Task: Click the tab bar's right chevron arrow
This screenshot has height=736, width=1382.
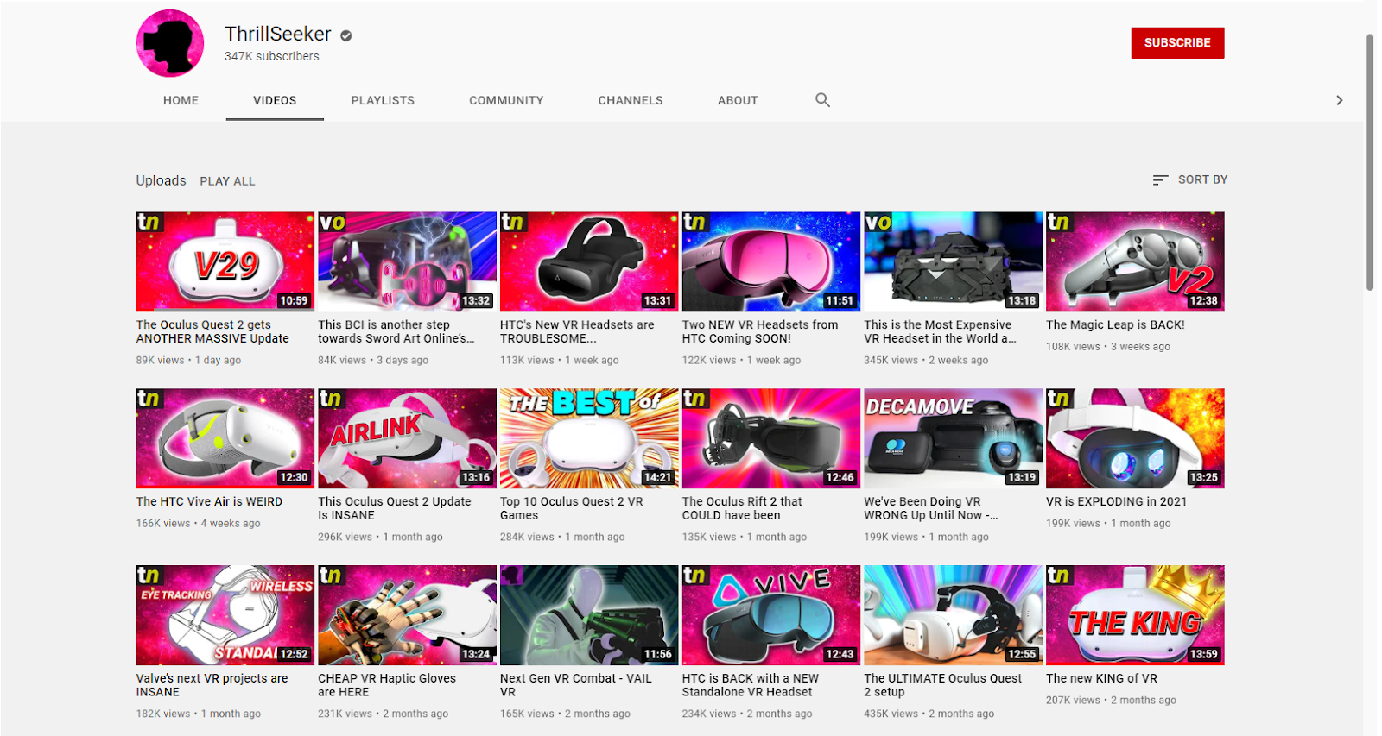Action: click(x=1339, y=100)
